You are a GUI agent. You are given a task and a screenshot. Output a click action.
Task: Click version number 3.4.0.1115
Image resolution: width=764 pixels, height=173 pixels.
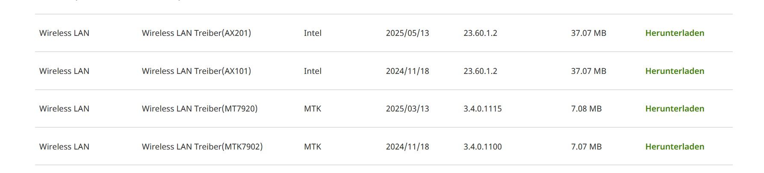[483, 108]
